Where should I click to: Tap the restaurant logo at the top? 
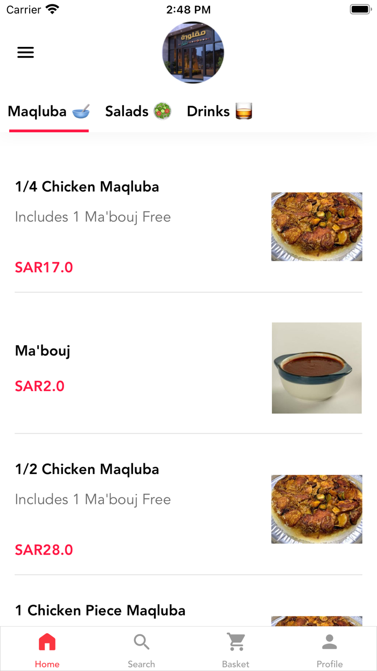(x=193, y=52)
